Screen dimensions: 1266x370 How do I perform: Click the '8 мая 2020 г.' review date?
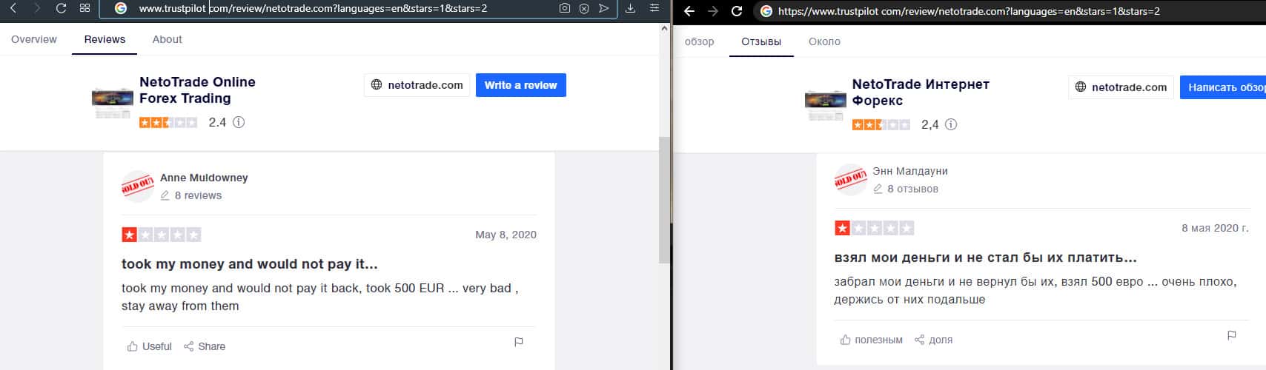coord(1215,228)
